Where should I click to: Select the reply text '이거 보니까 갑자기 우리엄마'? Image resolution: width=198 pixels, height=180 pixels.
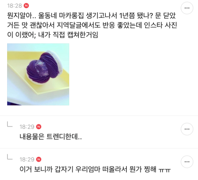pyautogui.click(x=59, y=169)
